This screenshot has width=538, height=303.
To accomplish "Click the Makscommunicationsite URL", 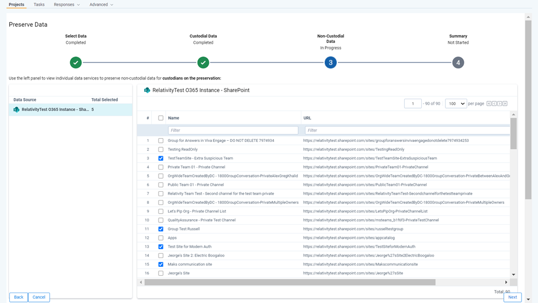I will coord(360,264).
